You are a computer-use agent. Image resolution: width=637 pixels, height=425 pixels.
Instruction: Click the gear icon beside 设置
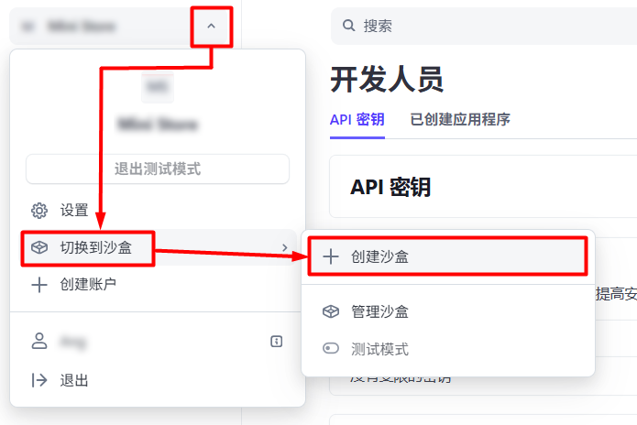[39, 211]
